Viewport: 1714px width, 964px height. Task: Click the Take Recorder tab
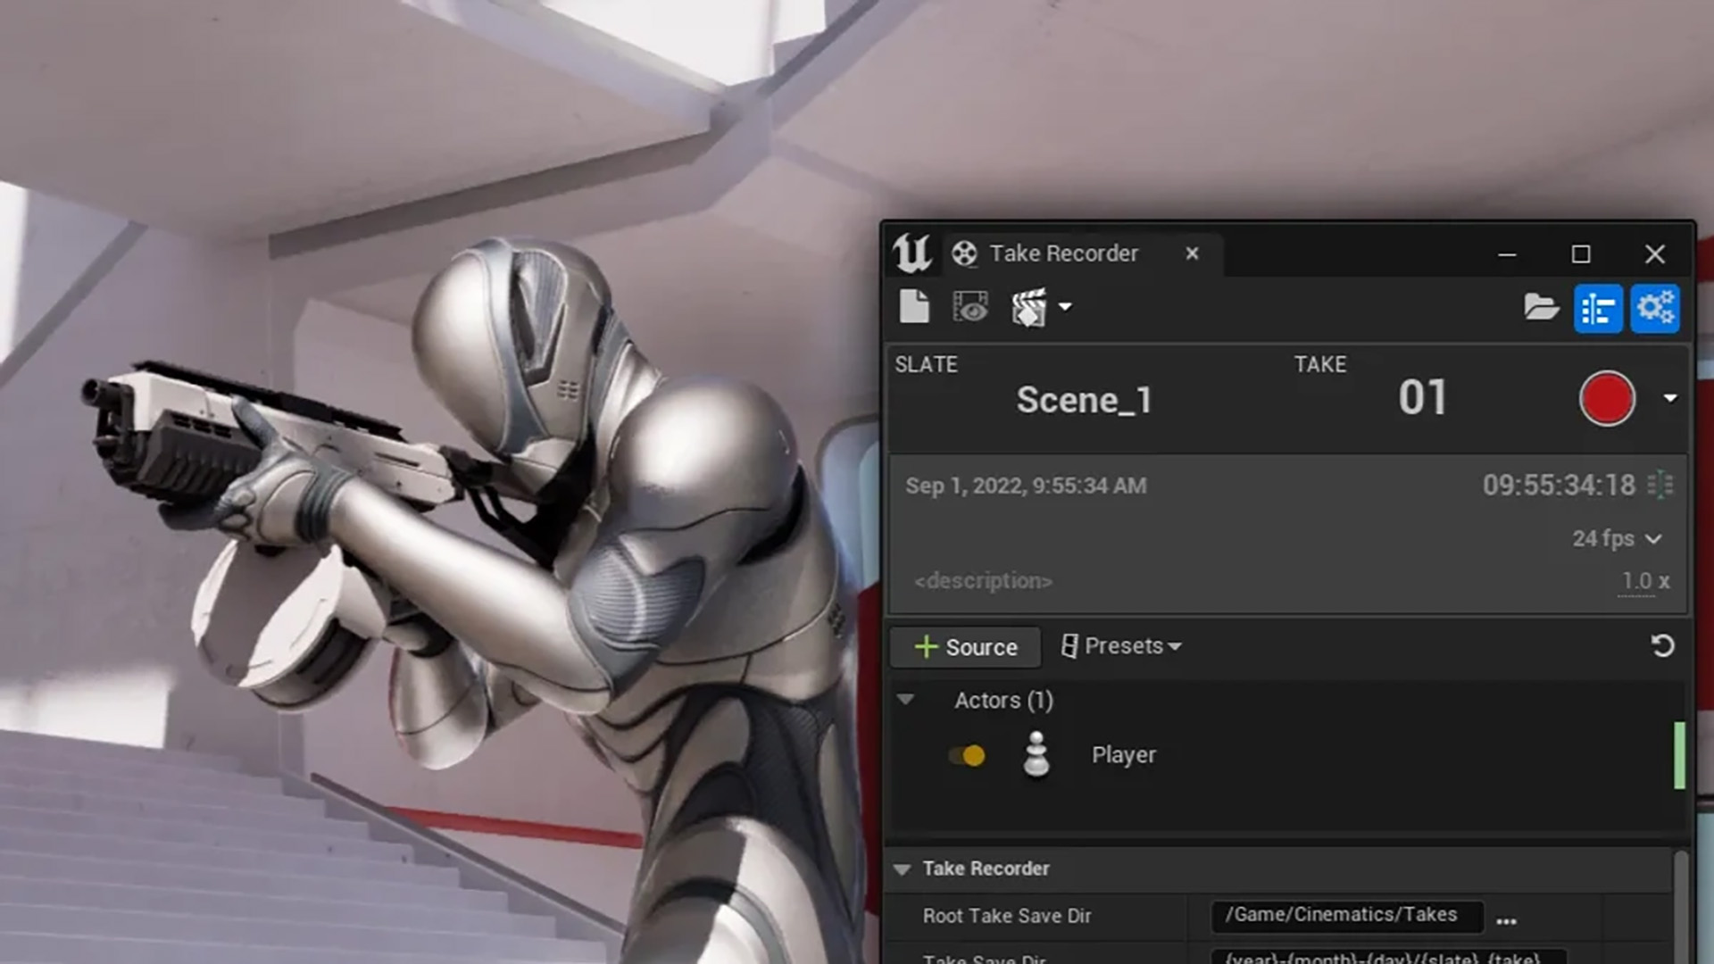click(x=1062, y=254)
